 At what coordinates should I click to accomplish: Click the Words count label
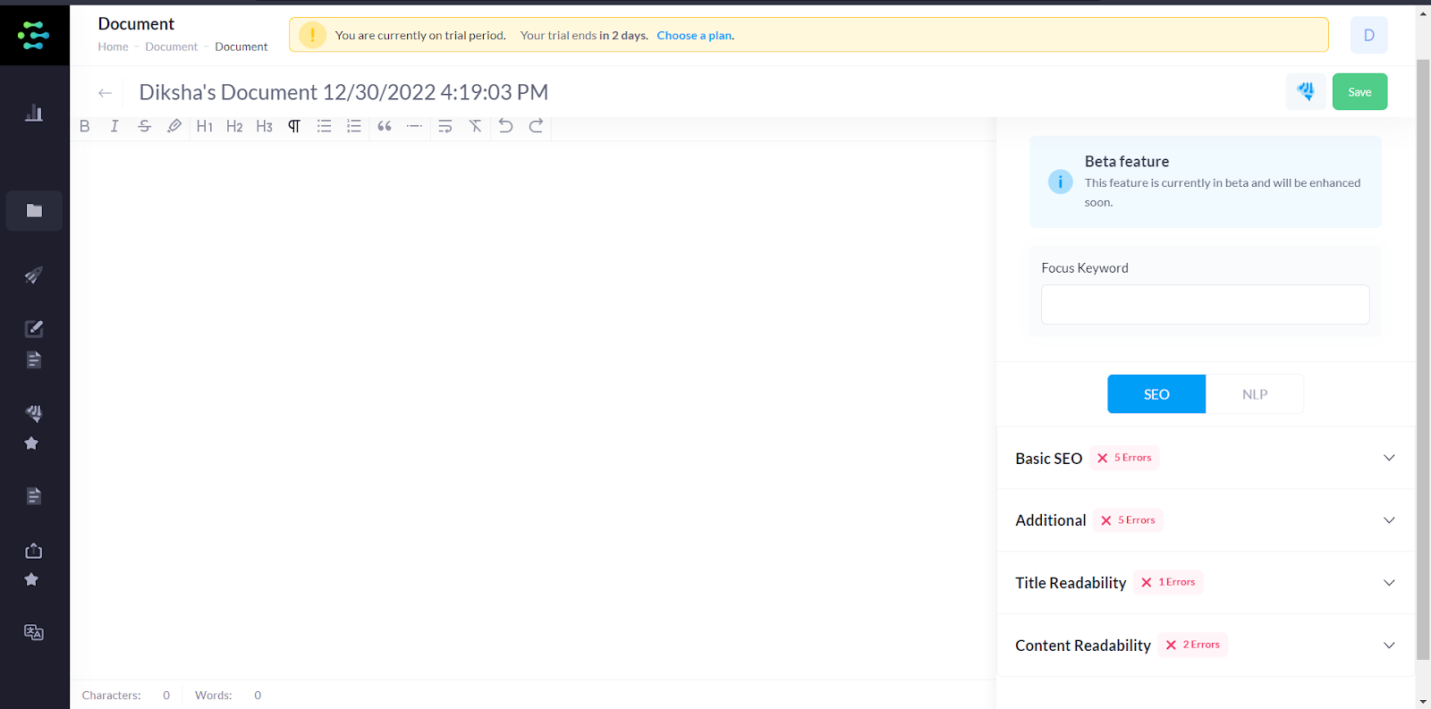coord(214,696)
